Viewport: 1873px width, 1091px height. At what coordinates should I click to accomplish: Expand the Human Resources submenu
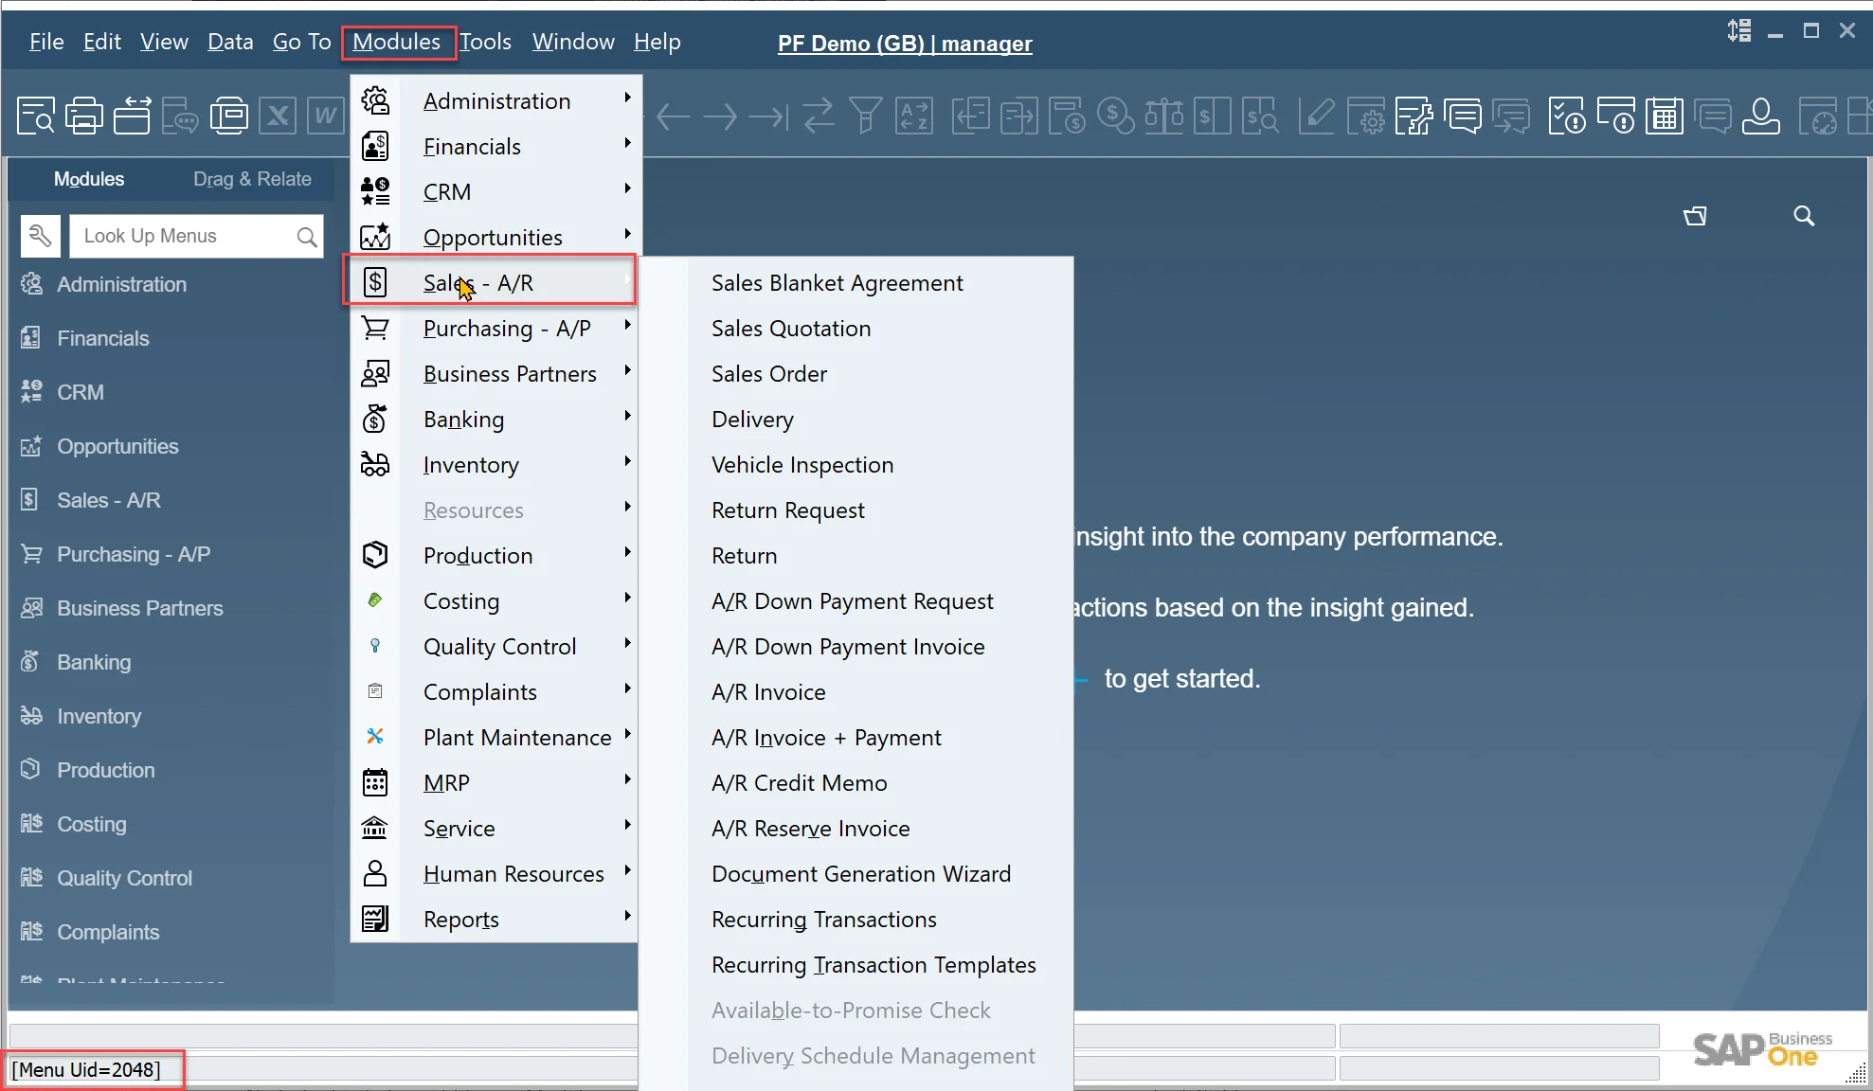coord(513,874)
